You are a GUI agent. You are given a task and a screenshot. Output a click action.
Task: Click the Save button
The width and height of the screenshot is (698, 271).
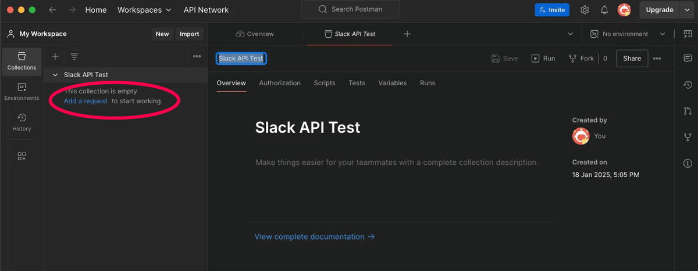[504, 59]
